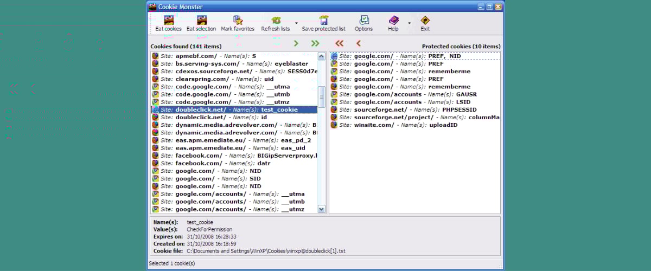Select protected winsite.com/ uploadID row

[415, 125]
